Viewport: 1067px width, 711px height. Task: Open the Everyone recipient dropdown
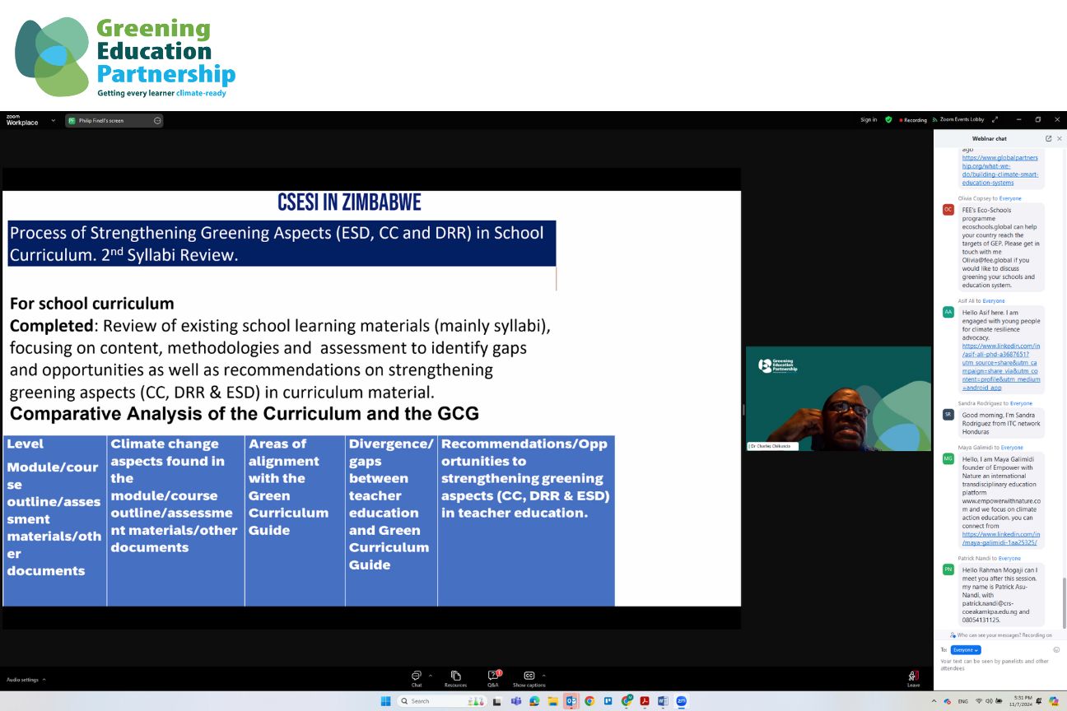tap(966, 649)
